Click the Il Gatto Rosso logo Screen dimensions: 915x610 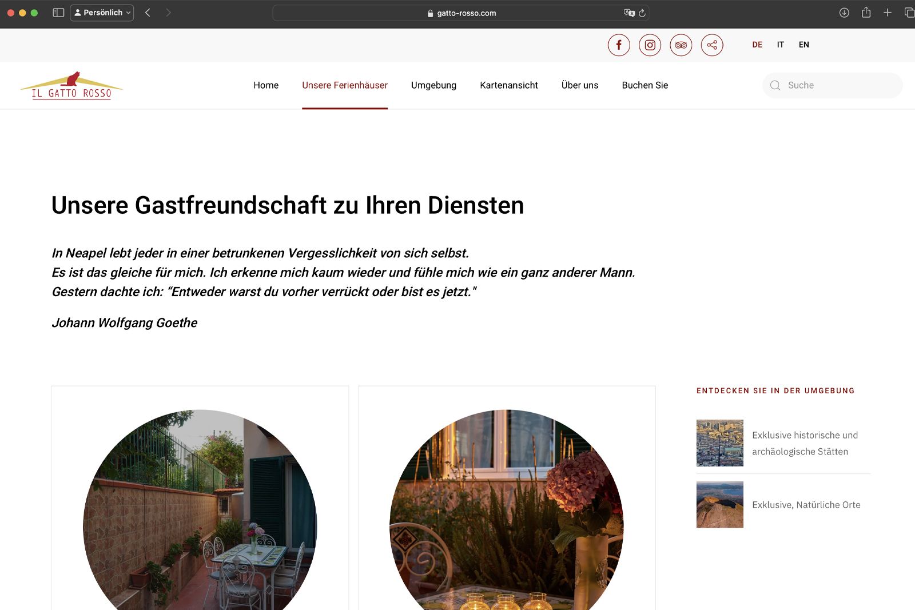point(71,86)
